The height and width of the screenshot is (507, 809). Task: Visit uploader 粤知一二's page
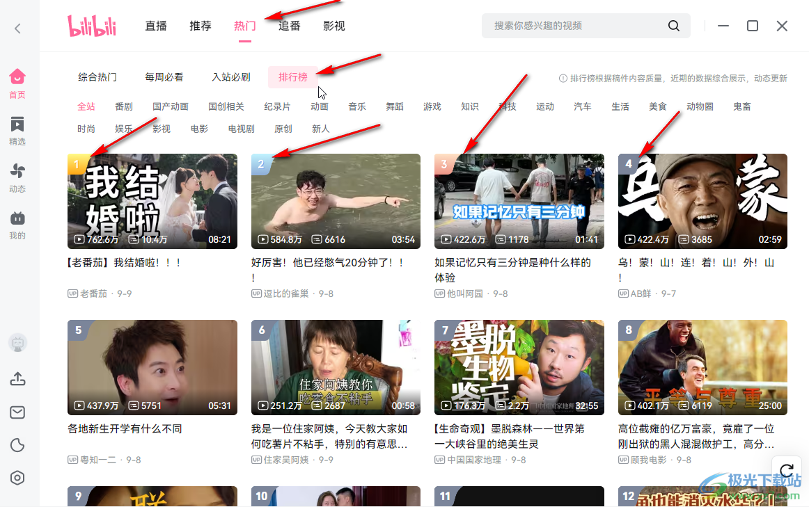98,460
